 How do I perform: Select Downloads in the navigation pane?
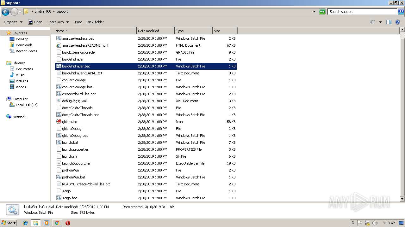[24, 45]
